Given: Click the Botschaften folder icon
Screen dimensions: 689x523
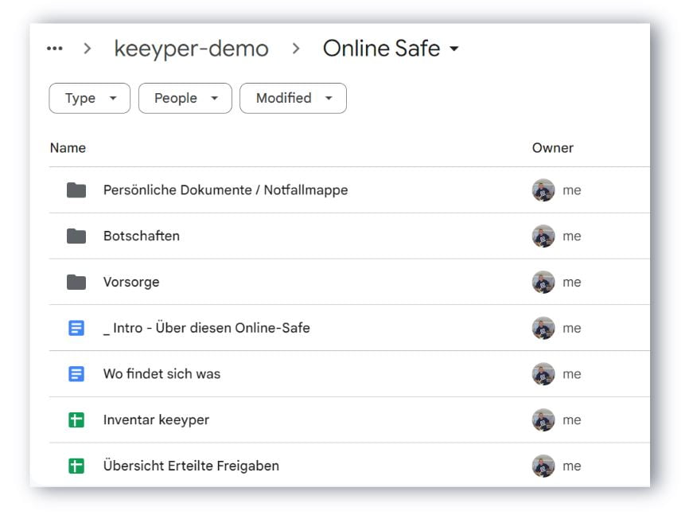Looking at the screenshot, I should coord(76,236).
